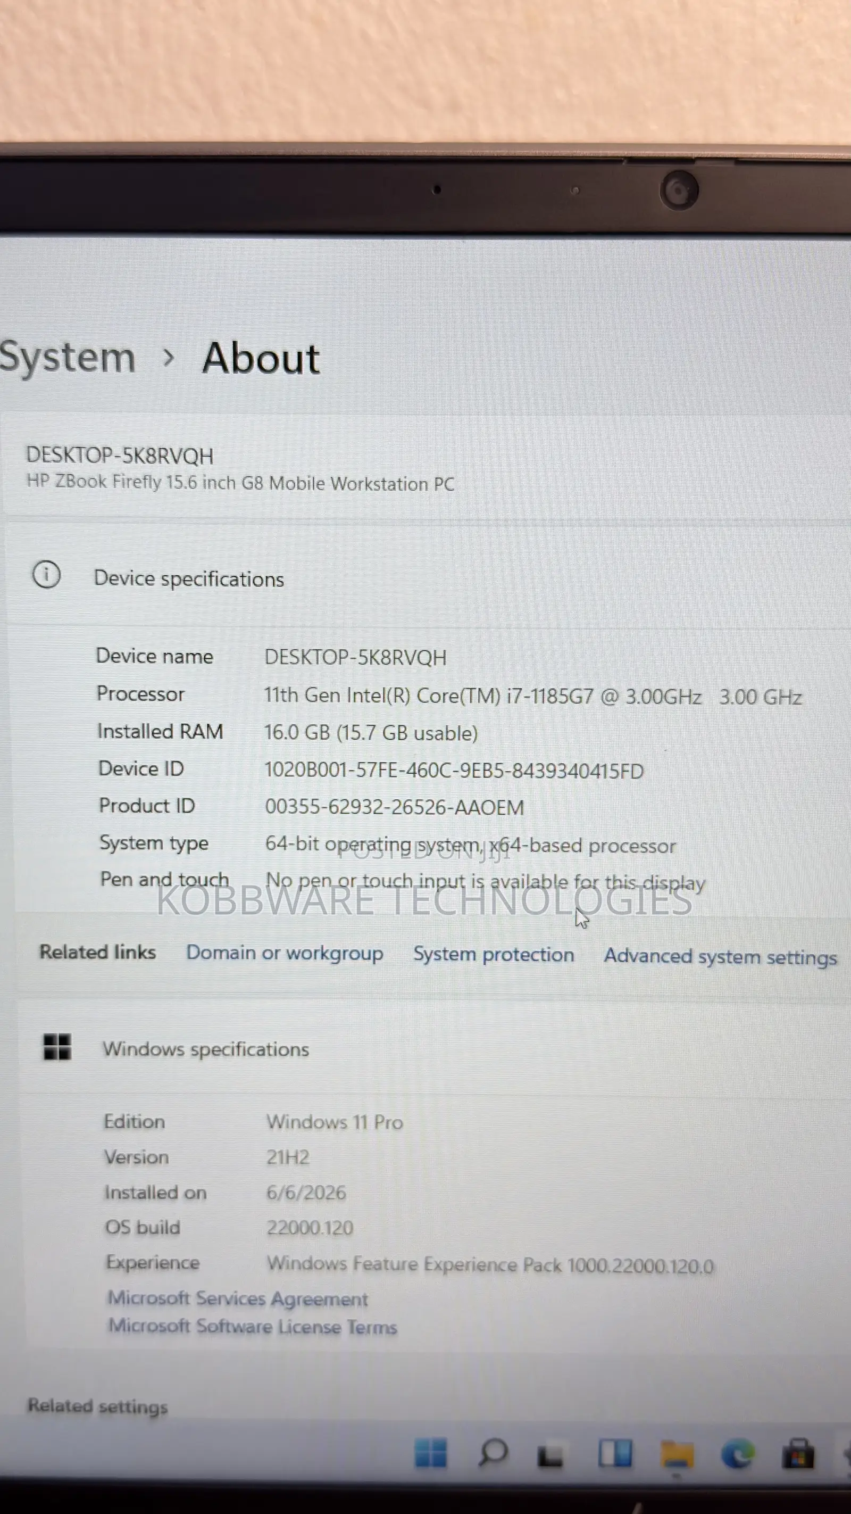Click the Device name value in Device specifications
This screenshot has height=1514, width=851.
[x=355, y=657]
